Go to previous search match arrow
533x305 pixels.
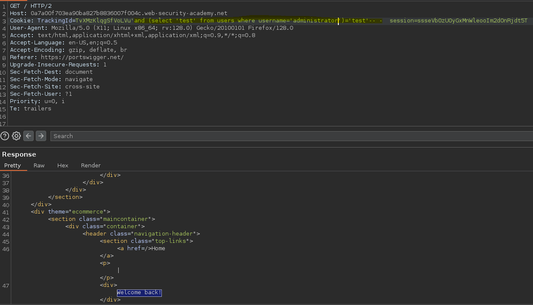point(28,136)
